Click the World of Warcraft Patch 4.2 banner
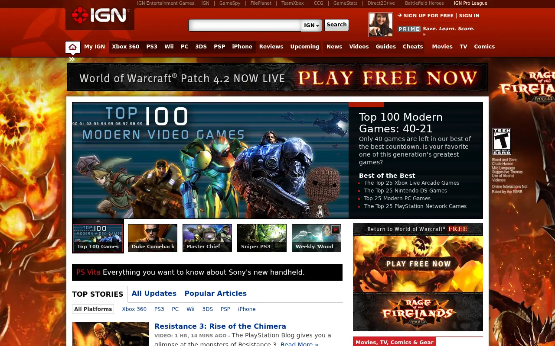The height and width of the screenshot is (346, 555). tap(277, 77)
